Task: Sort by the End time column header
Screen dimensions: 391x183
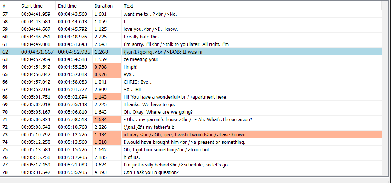Action: [74, 6]
